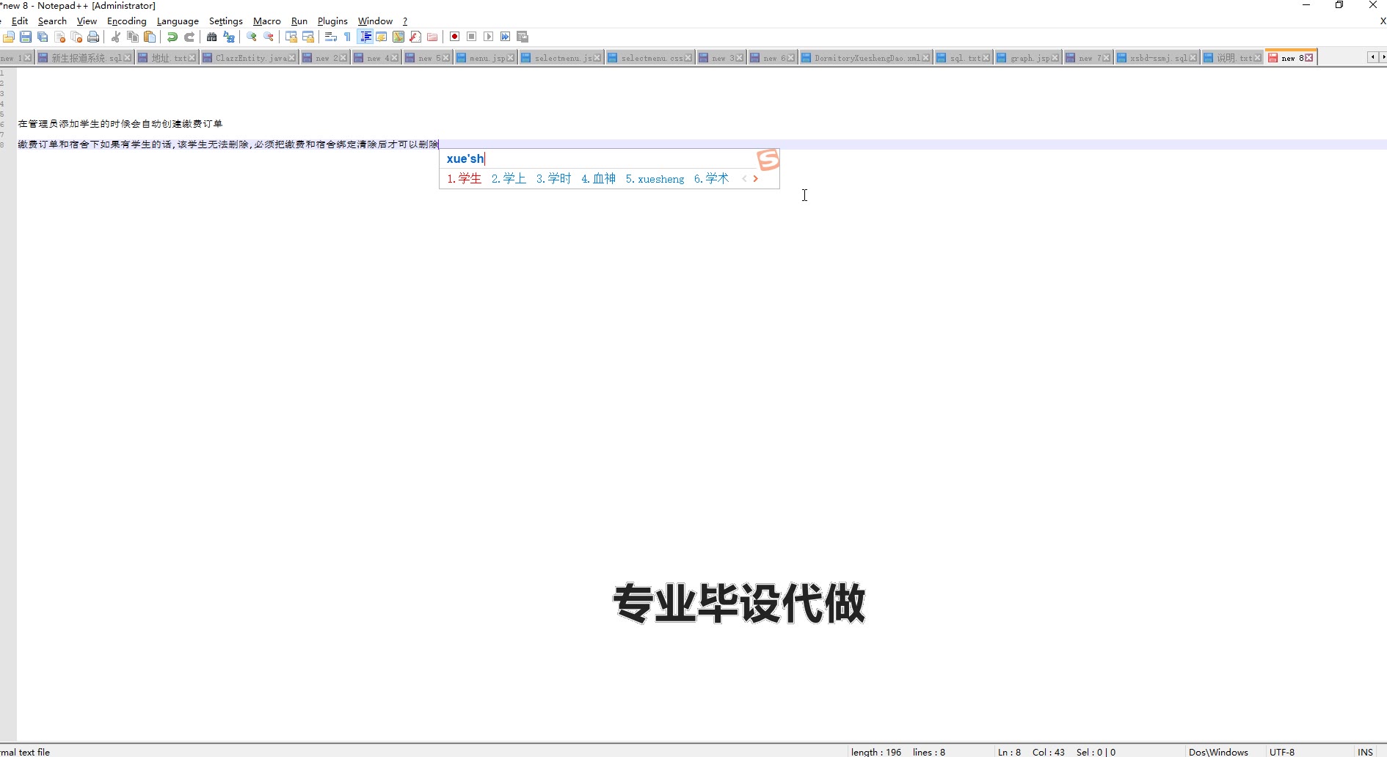Go to the previous IME candidate page
1387x757 pixels.
(x=744, y=178)
